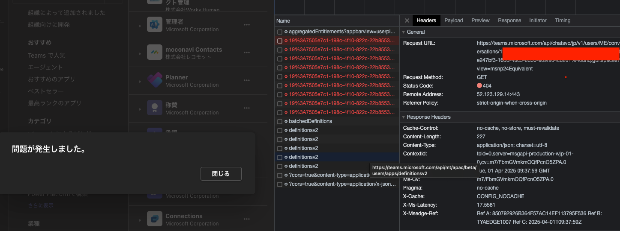Click Remote Address value 52.123.129.14:443
This screenshot has height=231, width=620.
click(498, 94)
